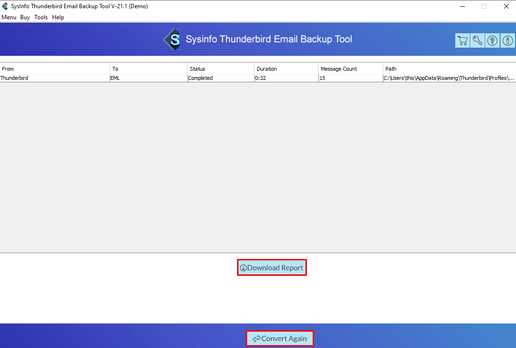The image size is (516, 348).
Task: Close the Sysinfo backup tool window
Action: (506, 6)
